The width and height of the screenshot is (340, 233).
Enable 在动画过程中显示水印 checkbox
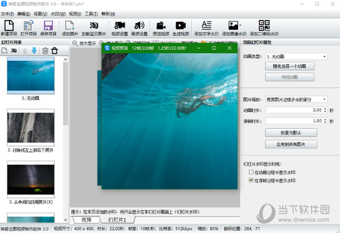click(x=251, y=172)
